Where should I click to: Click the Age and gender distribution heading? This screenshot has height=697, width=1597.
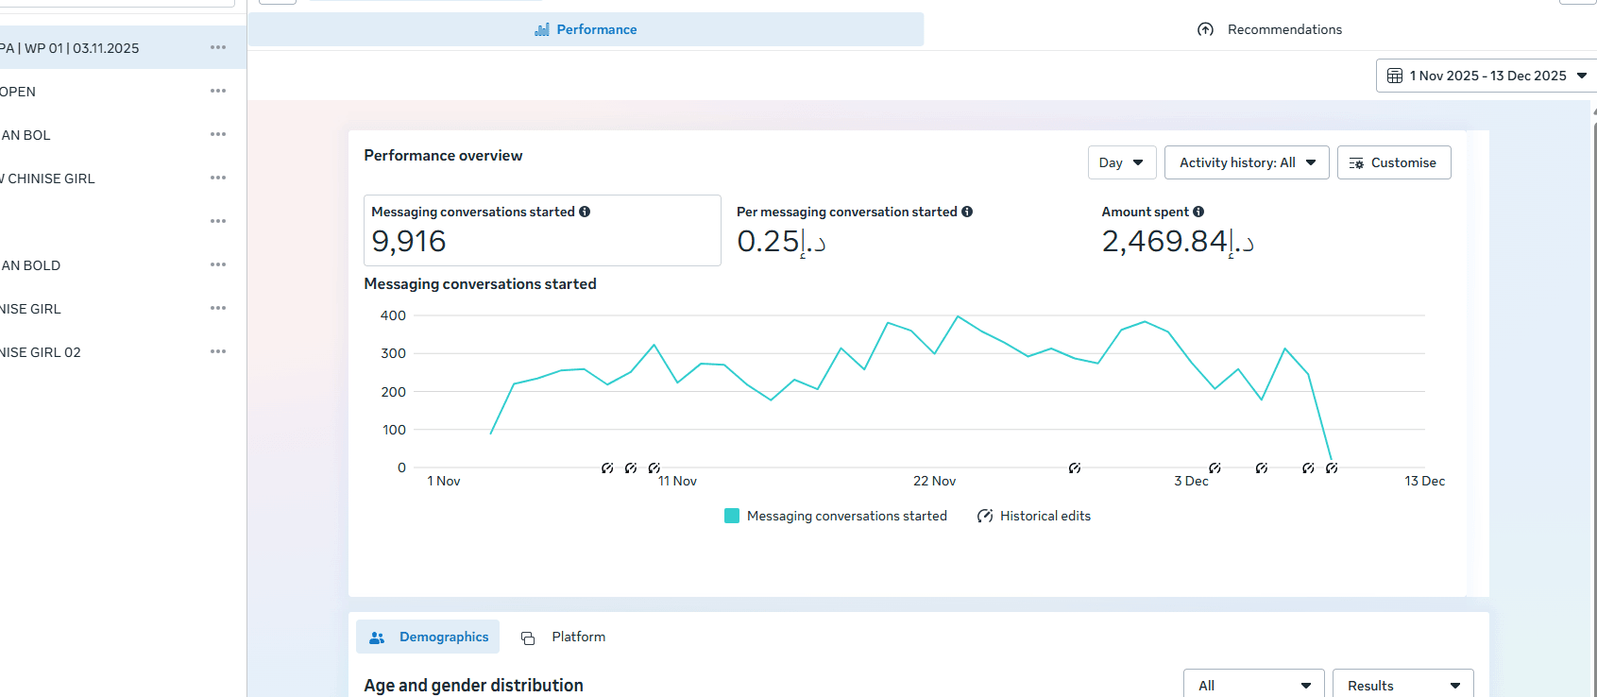pos(474,686)
